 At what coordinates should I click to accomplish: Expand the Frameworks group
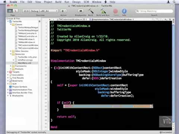[11, 66]
